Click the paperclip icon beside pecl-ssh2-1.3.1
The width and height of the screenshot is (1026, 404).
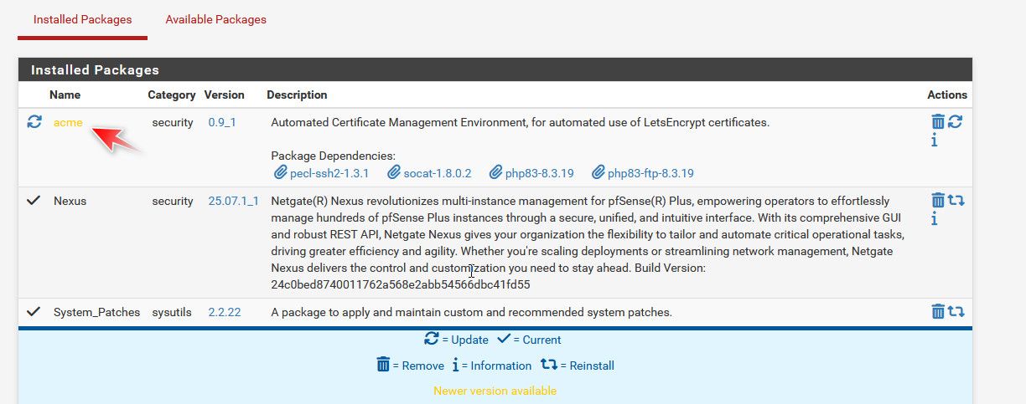tap(281, 173)
